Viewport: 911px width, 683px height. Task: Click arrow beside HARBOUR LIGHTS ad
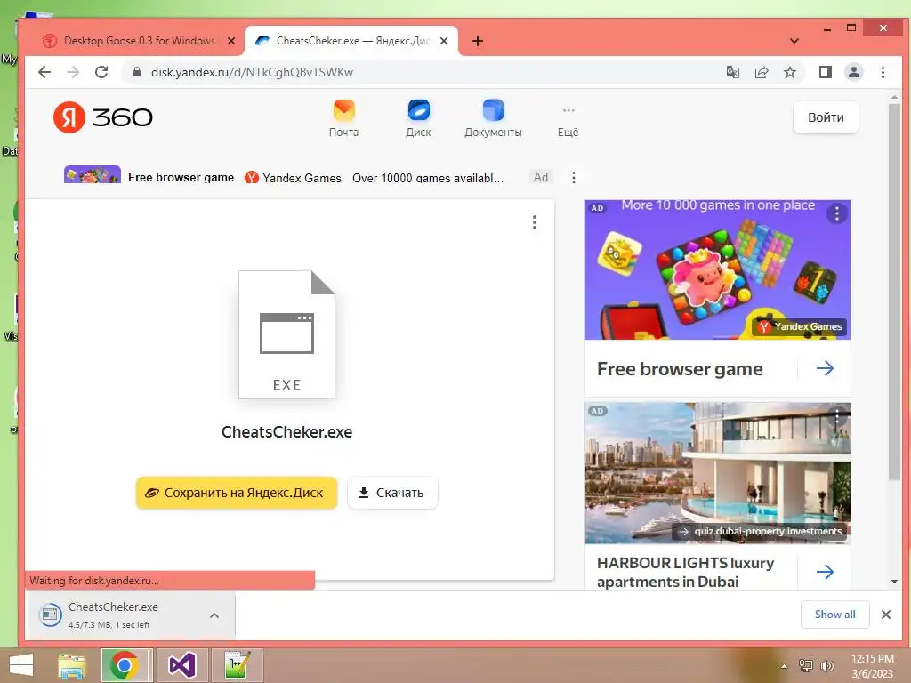pyautogui.click(x=825, y=572)
